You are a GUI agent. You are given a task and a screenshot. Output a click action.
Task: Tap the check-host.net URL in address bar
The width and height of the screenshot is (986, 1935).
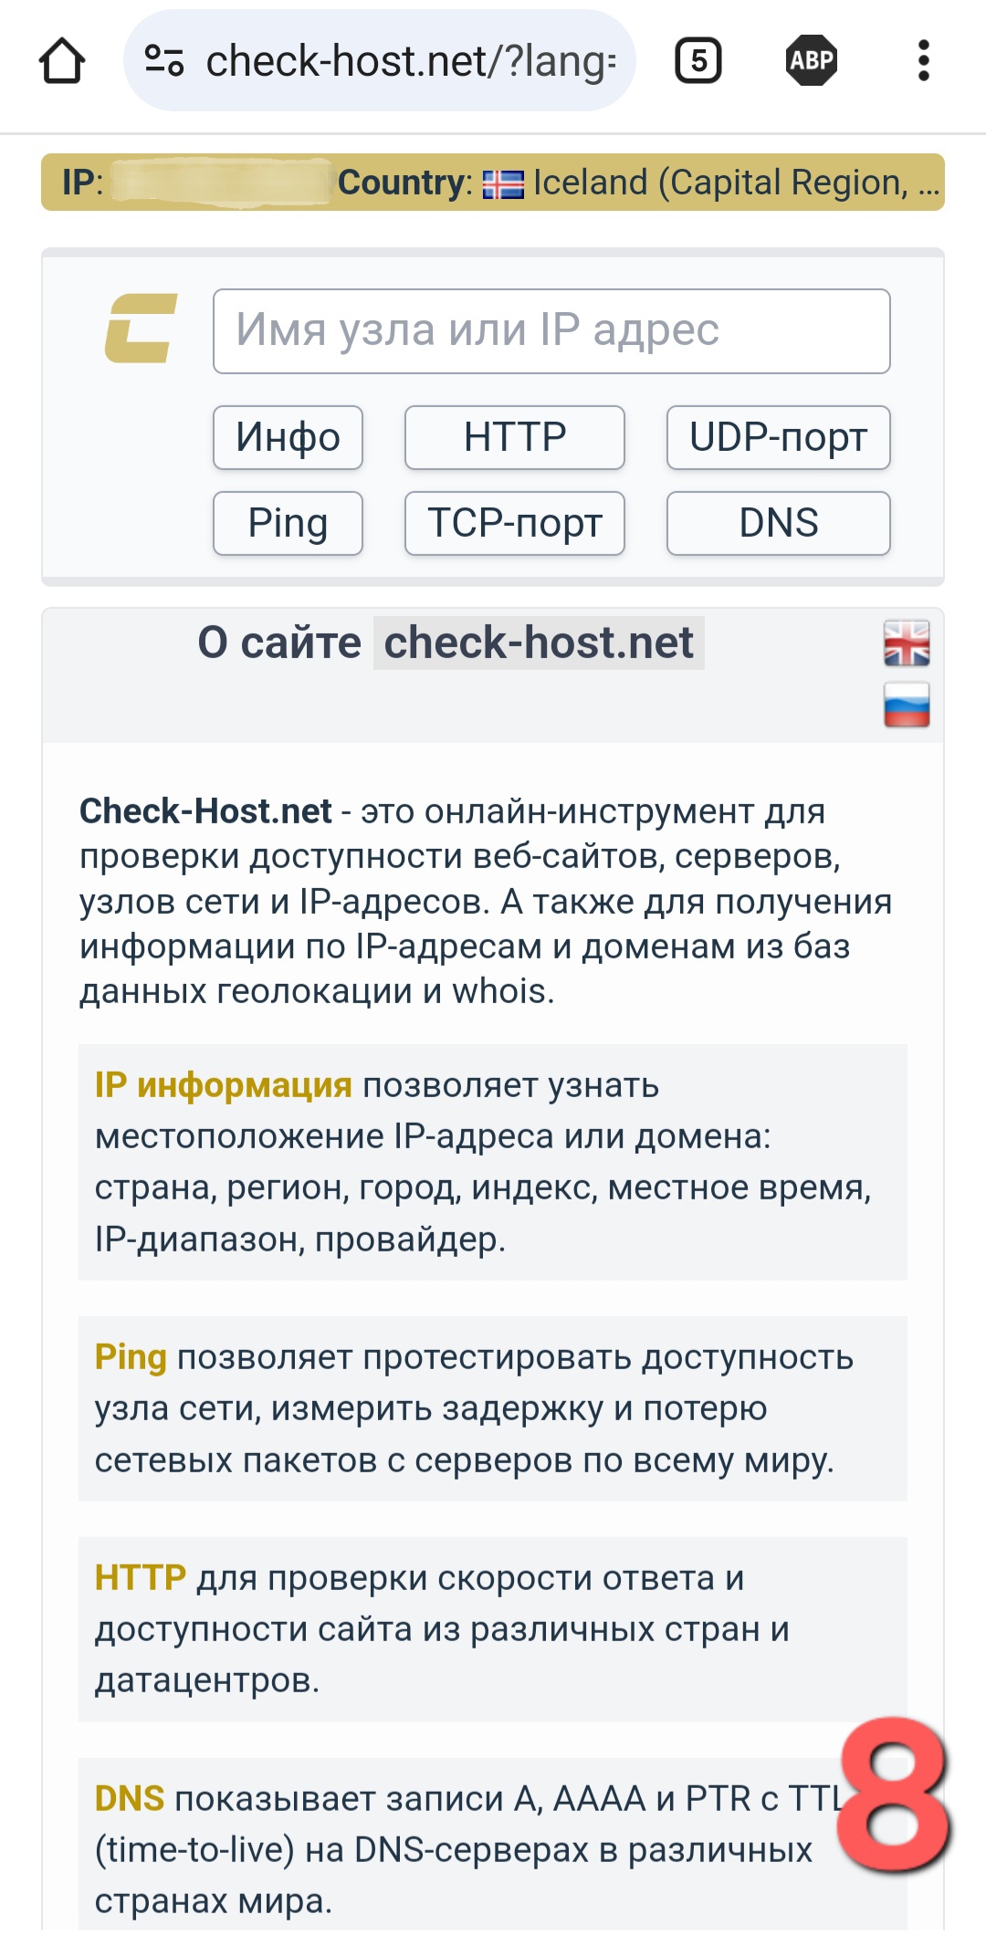(x=411, y=61)
